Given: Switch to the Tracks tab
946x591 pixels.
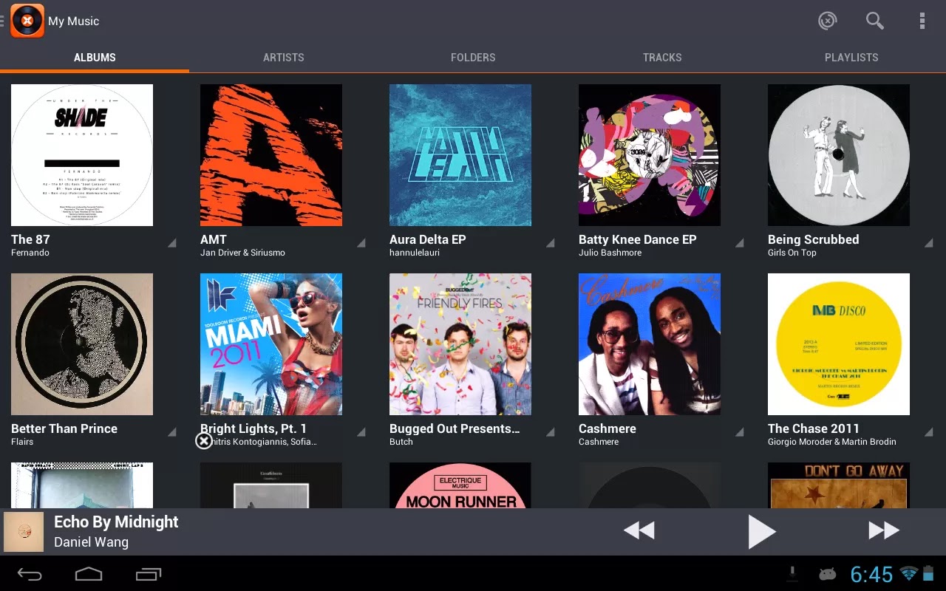Looking at the screenshot, I should point(662,57).
